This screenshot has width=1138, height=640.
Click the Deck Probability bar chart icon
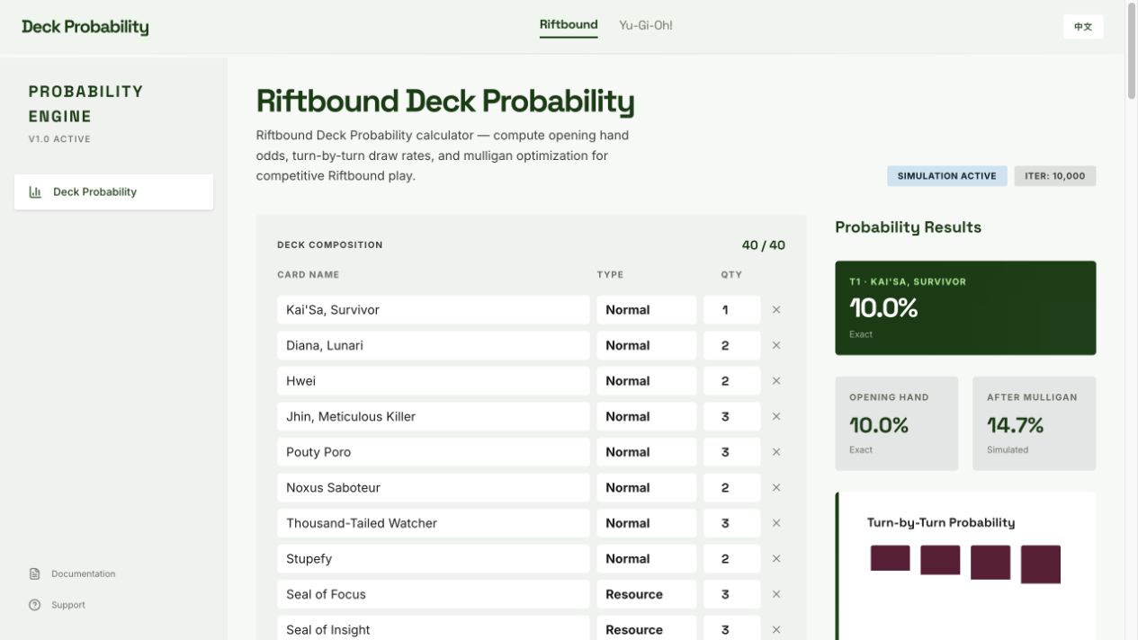(x=35, y=191)
